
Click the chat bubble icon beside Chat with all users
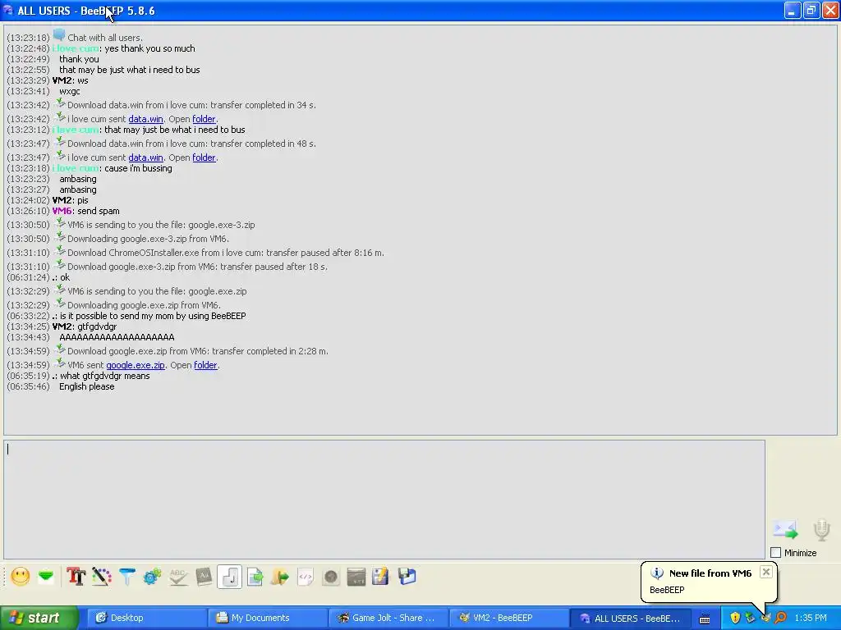tap(59, 35)
